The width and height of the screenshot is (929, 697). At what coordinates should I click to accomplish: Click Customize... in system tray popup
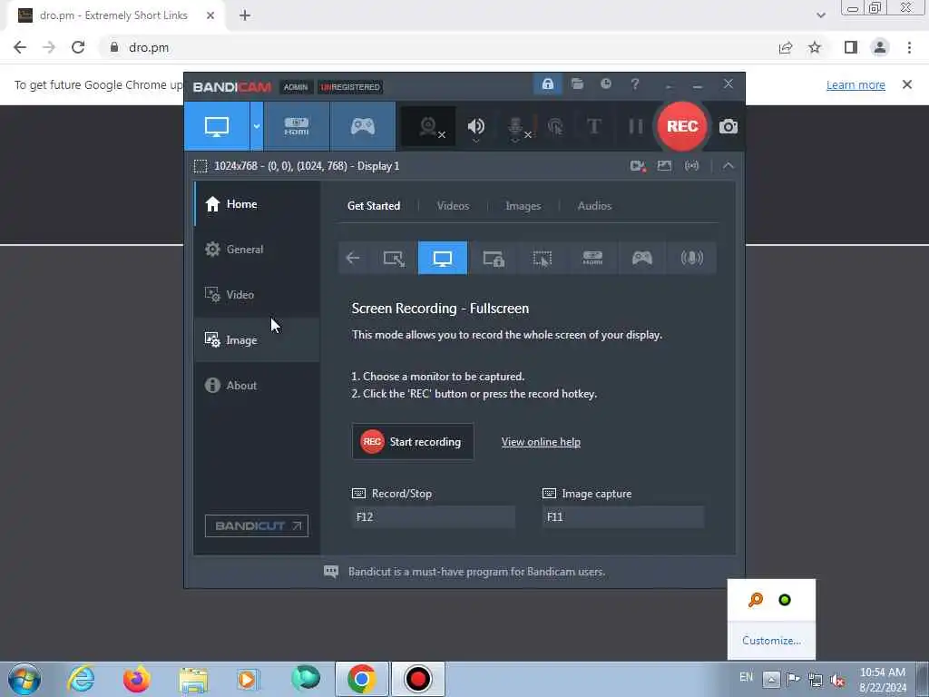pyautogui.click(x=771, y=641)
